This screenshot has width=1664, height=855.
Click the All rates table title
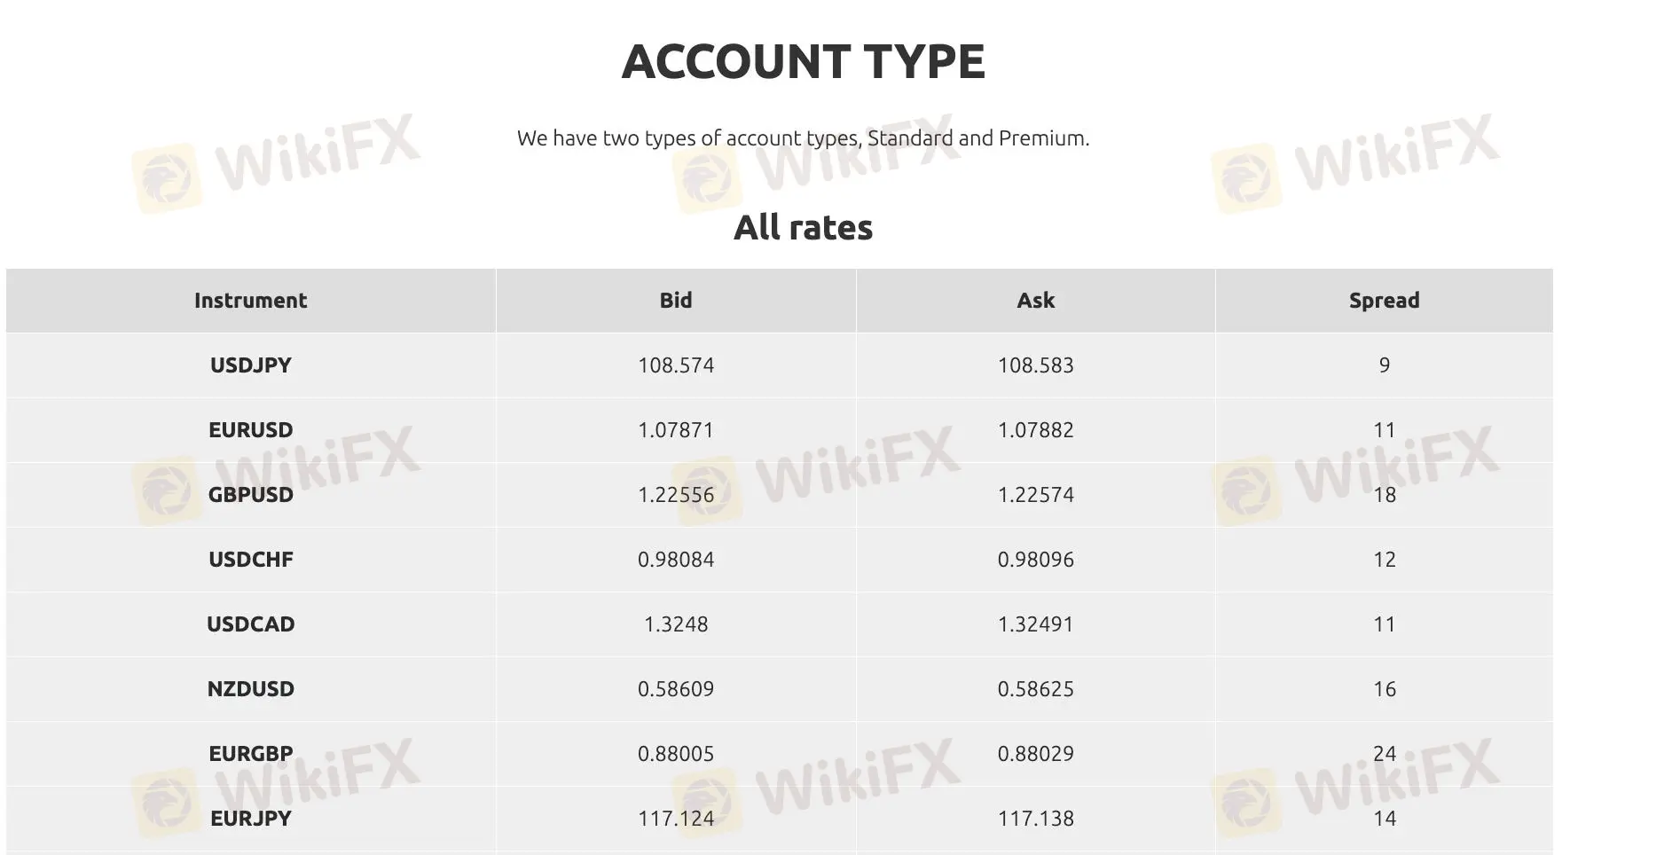click(803, 228)
